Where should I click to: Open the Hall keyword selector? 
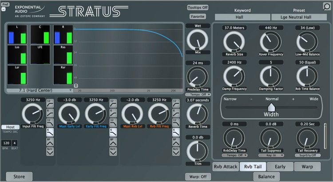pos(242,17)
